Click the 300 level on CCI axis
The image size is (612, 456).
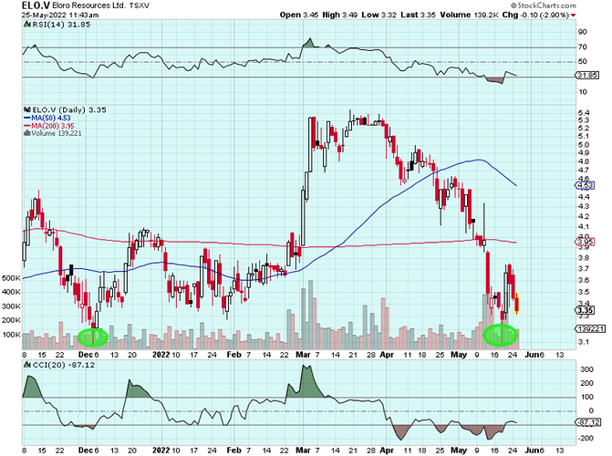pos(586,369)
